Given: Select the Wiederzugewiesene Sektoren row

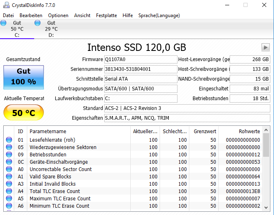Looking at the screenshot, I should [133, 147].
